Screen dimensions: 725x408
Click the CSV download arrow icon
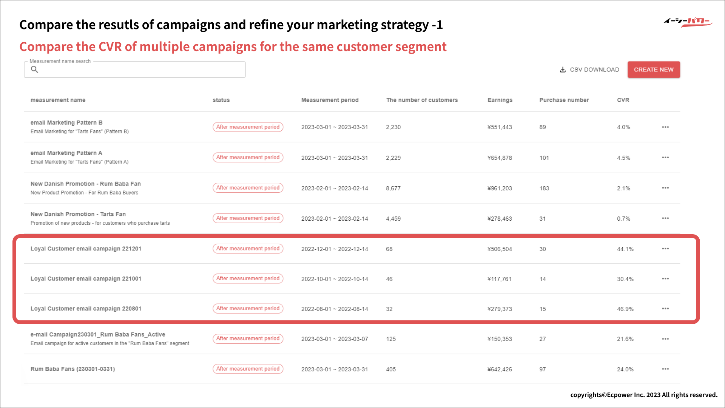tap(563, 70)
